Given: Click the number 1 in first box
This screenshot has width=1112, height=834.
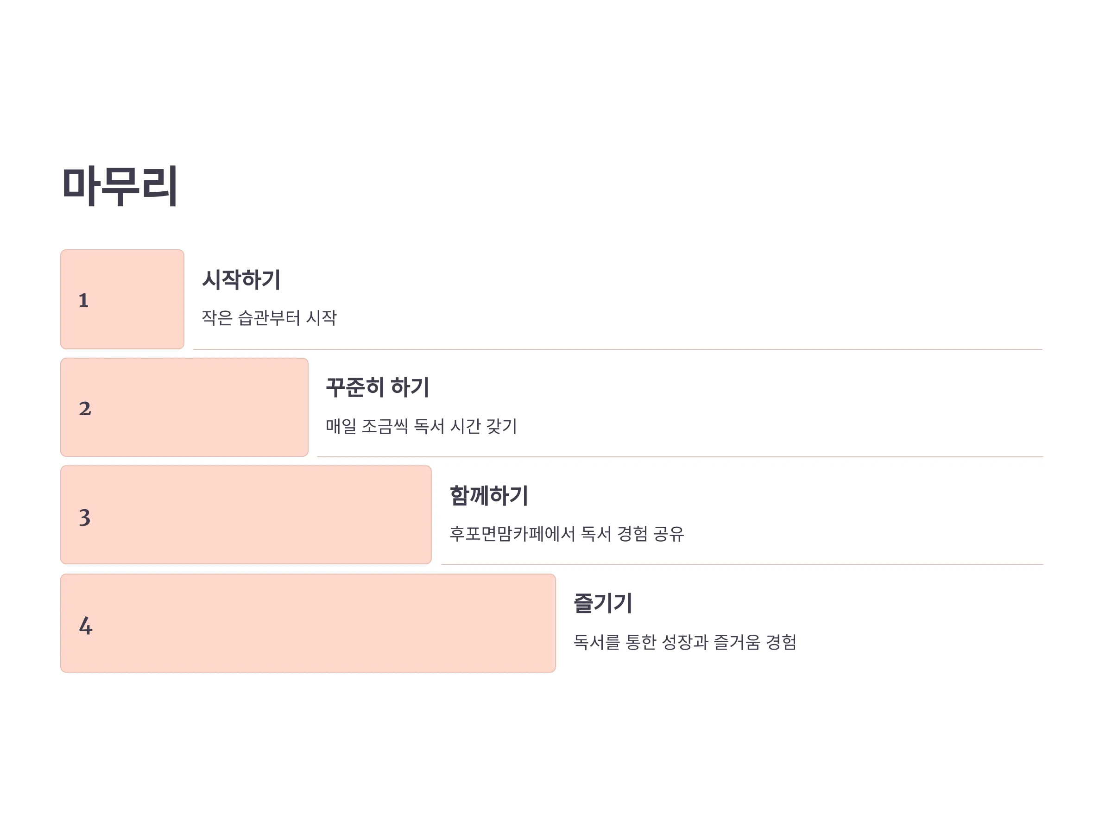Looking at the screenshot, I should [x=83, y=301].
